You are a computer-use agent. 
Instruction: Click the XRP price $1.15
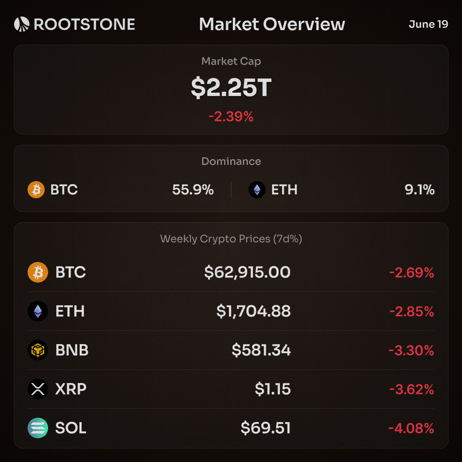[273, 389]
